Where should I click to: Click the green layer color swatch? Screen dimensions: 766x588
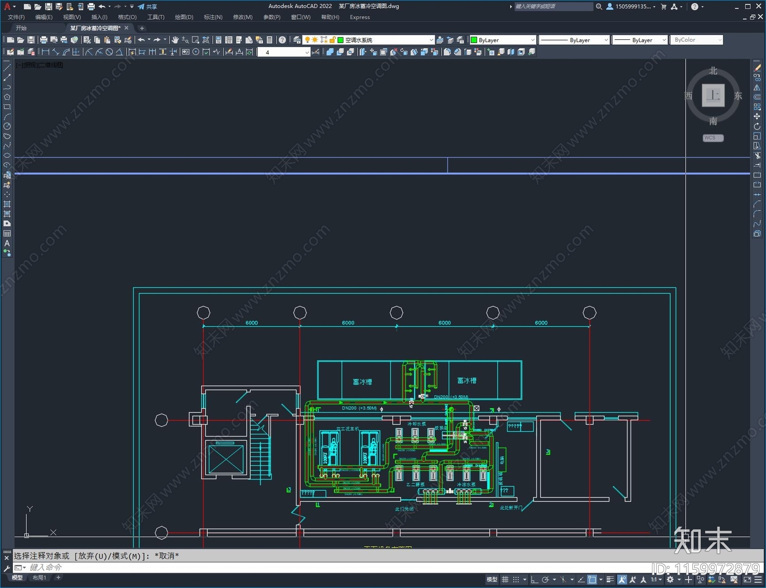click(341, 40)
